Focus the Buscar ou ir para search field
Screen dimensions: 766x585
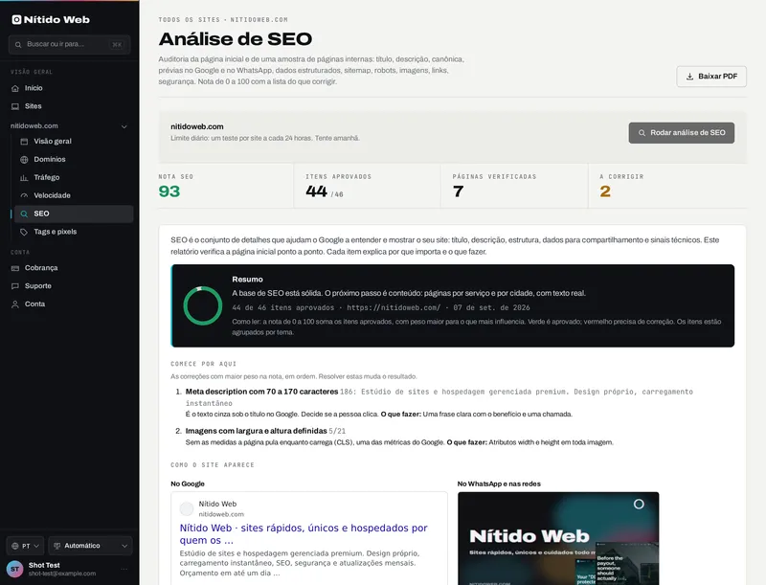[69, 44]
